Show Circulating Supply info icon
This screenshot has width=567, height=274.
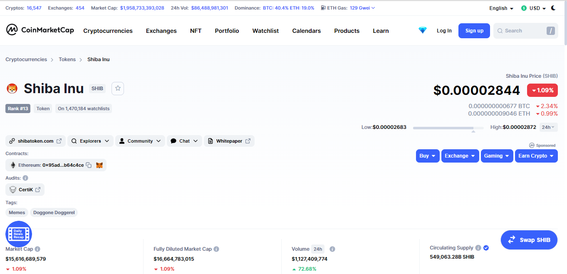[478, 248]
